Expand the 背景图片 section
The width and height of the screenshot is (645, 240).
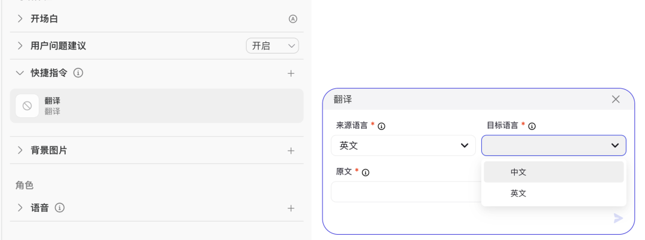pos(20,150)
